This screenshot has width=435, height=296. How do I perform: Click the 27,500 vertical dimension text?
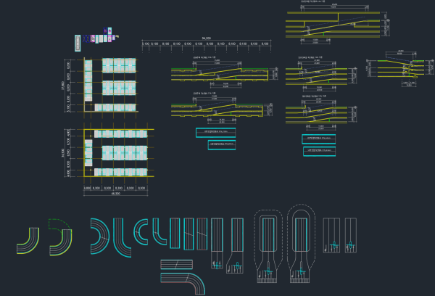(63, 86)
